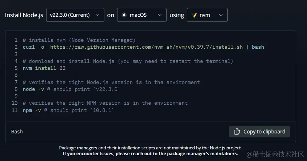Viewport: 307px width, 161px height.
Task: Open the macOS platform dropdown
Action: pos(141,15)
